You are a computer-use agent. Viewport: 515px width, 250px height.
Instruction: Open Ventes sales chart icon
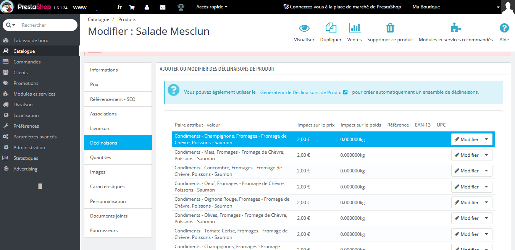pyautogui.click(x=355, y=28)
